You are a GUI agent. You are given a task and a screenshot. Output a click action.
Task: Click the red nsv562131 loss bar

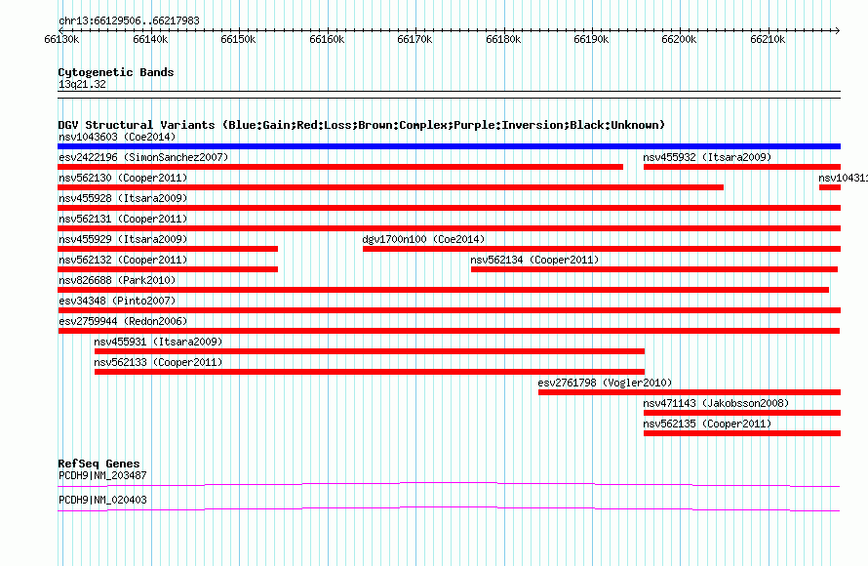point(449,228)
